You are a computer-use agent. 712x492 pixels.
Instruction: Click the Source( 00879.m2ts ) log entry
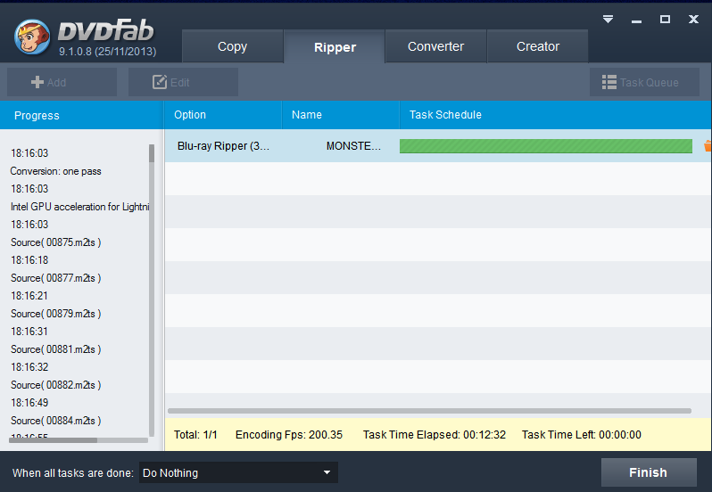click(55, 314)
